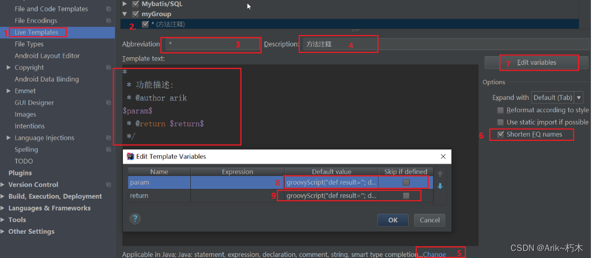Click the Default value column header
The width and height of the screenshot is (592, 258).
[x=332, y=172]
